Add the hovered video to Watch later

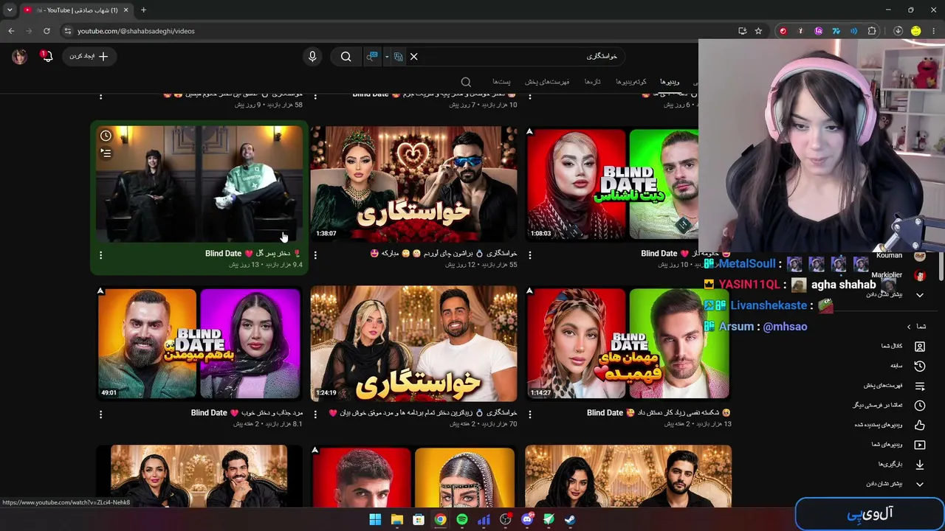coord(106,136)
